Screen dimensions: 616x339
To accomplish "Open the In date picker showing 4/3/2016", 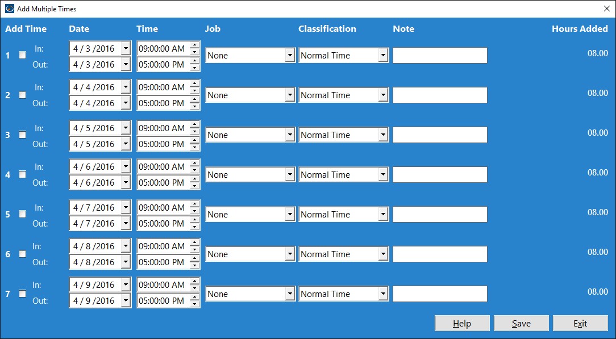I will (126, 49).
